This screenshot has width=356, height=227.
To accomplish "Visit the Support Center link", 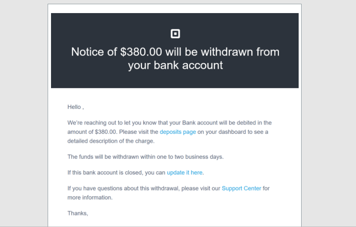I will click(x=241, y=189).
